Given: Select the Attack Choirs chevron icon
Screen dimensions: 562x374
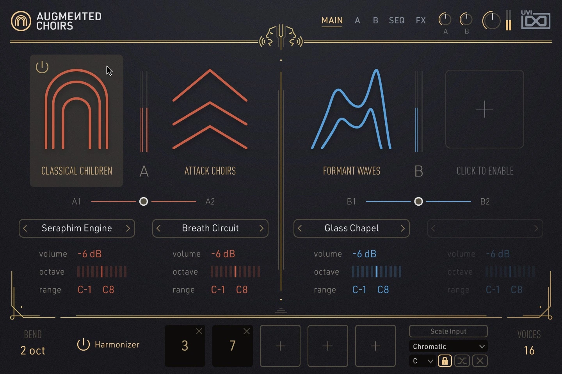Looking at the screenshot, I should tap(210, 109).
